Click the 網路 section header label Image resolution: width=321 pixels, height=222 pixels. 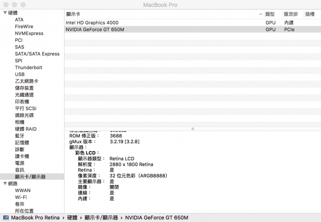click(x=12, y=184)
